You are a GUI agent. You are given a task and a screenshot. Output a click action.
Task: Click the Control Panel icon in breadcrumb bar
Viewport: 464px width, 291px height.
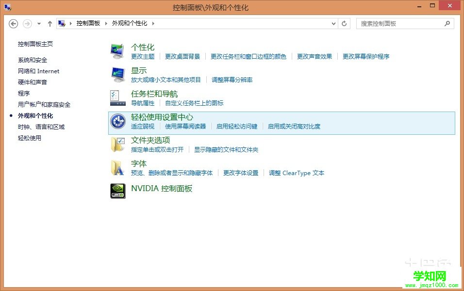point(61,23)
